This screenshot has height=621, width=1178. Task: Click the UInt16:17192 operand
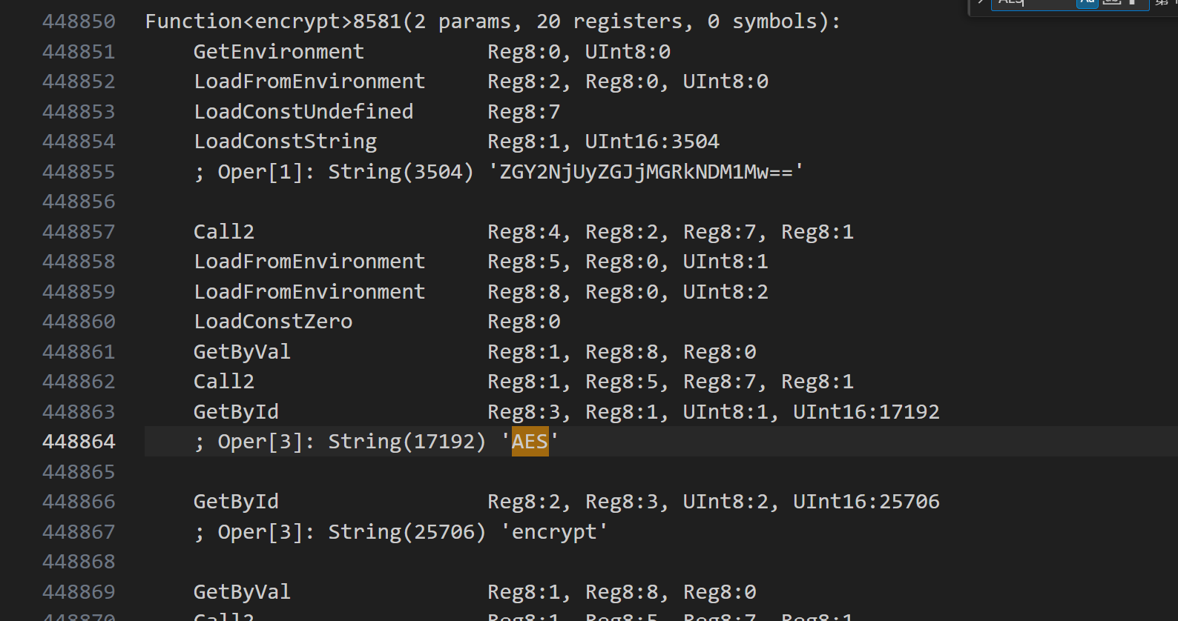tap(866, 412)
